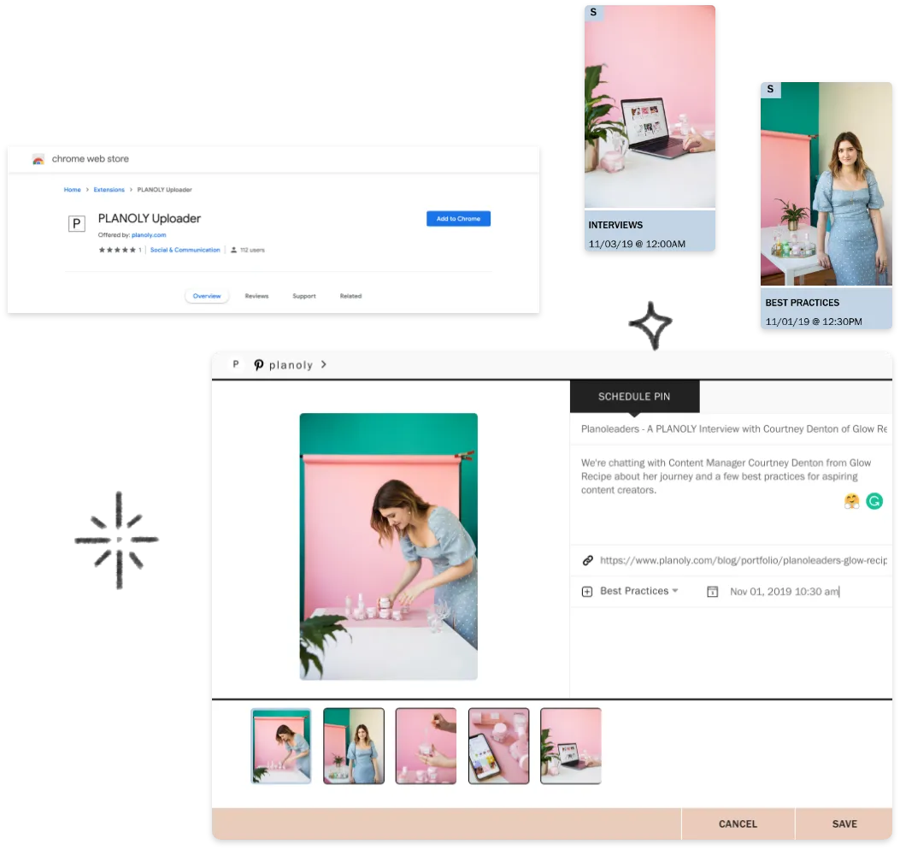Screen dimensions: 900x850
Task: Click the S badge on Interviews card
Action: (x=593, y=13)
